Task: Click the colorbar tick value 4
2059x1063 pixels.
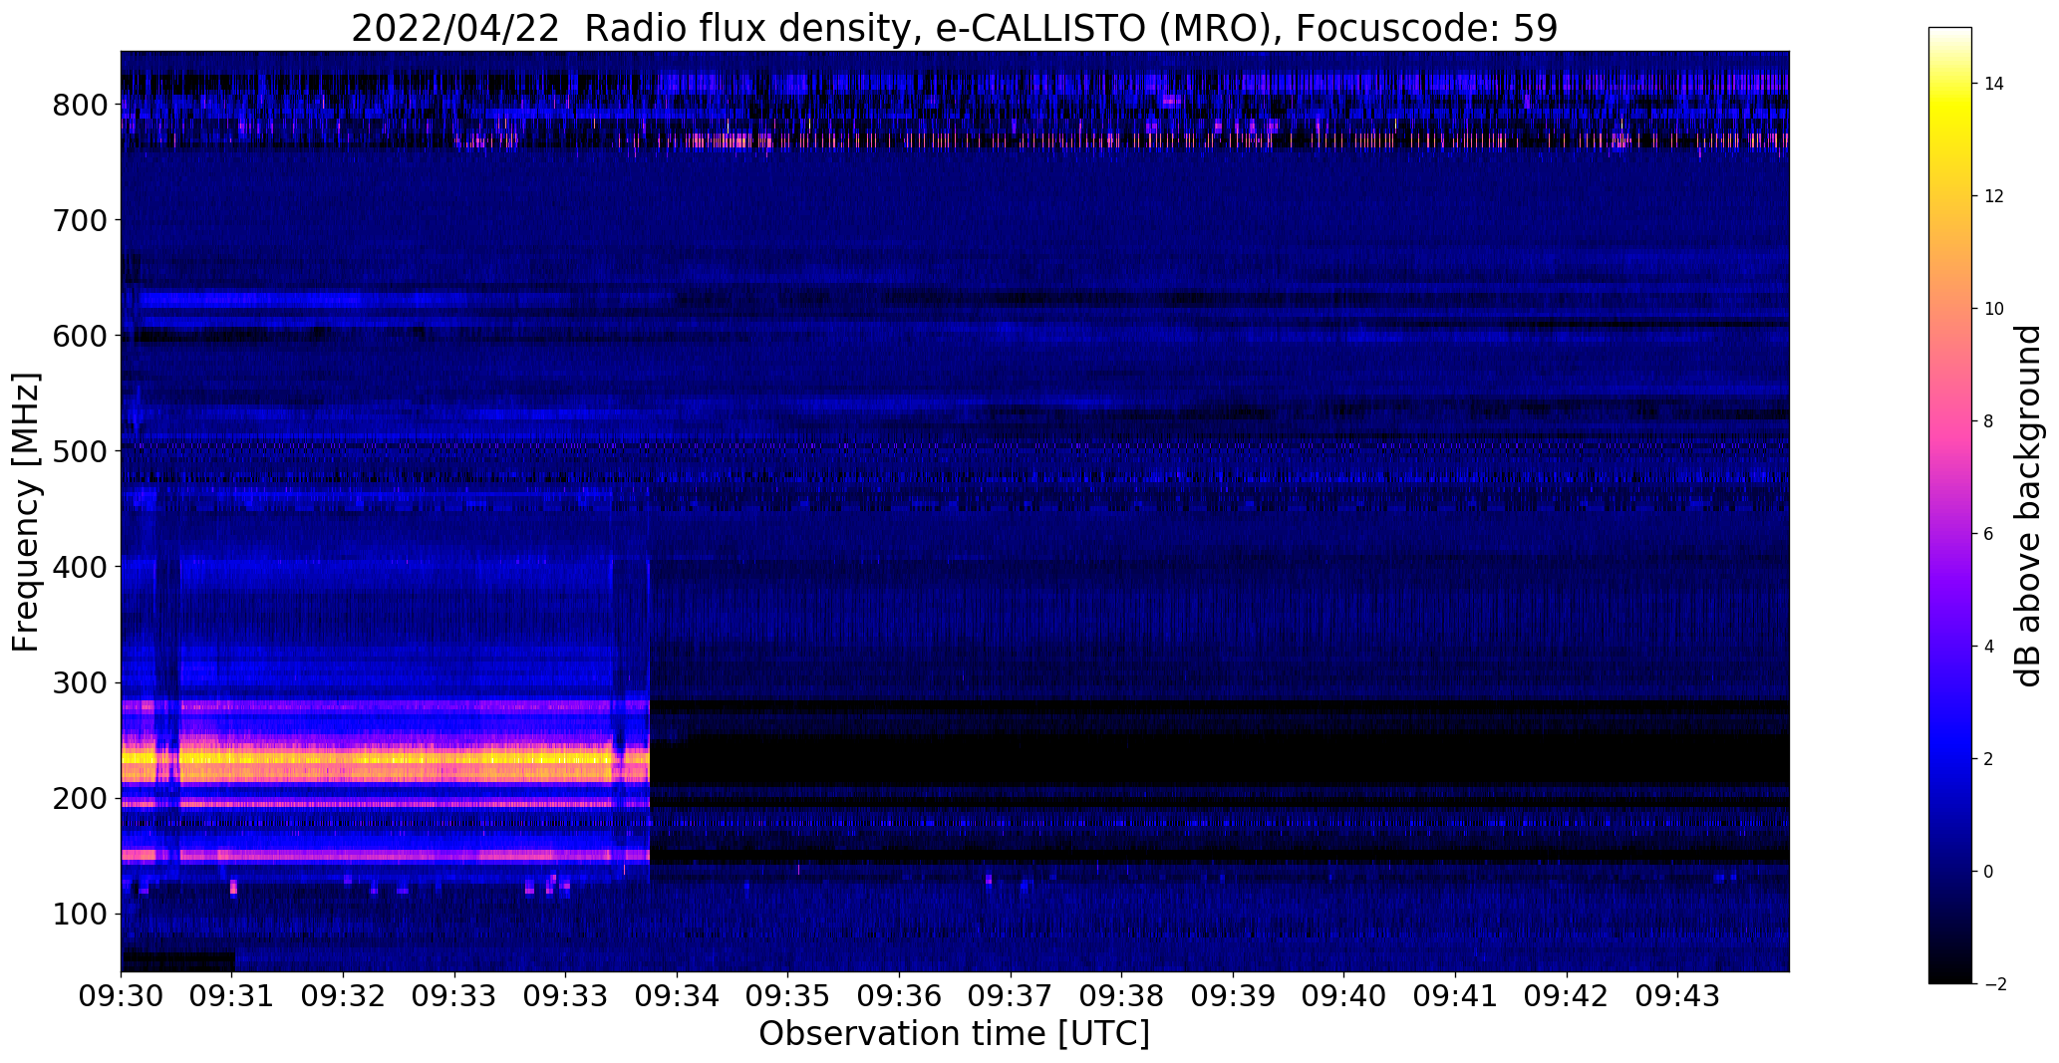Action: (1989, 647)
